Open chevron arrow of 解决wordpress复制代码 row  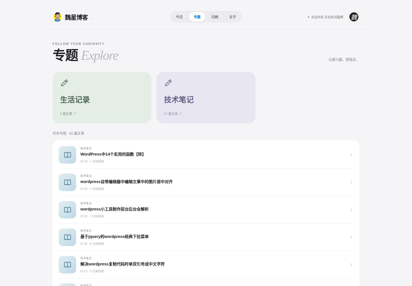pyautogui.click(x=351, y=265)
